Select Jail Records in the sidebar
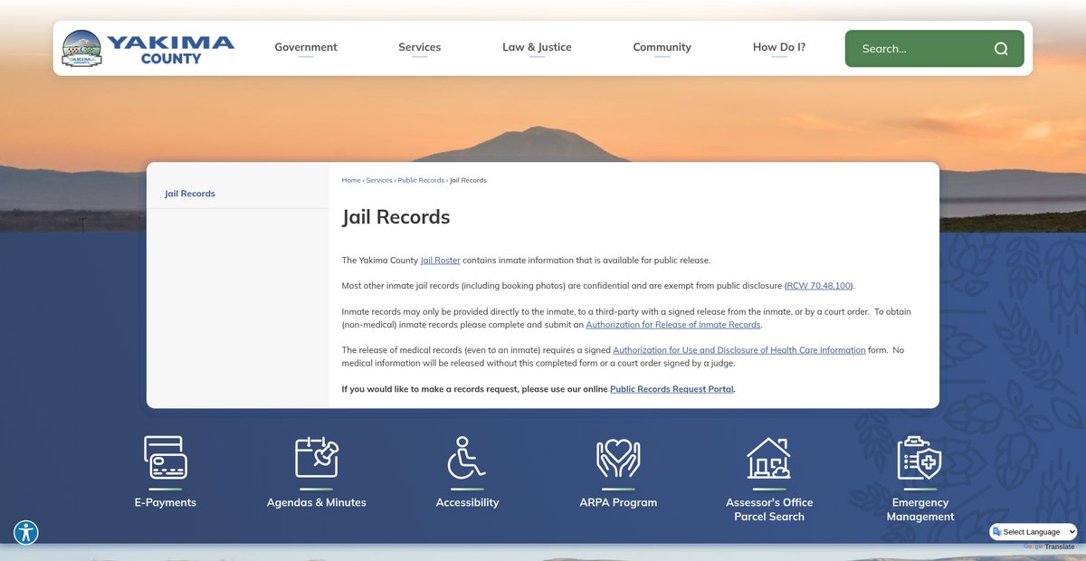 pos(190,194)
